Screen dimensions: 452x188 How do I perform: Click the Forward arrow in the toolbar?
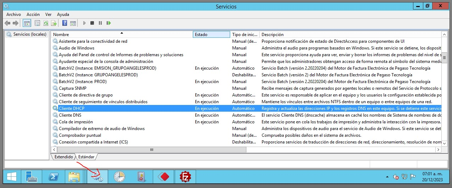coord(16,23)
